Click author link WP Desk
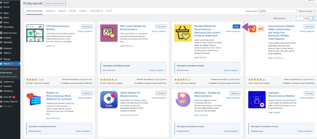 click(x=203, y=58)
